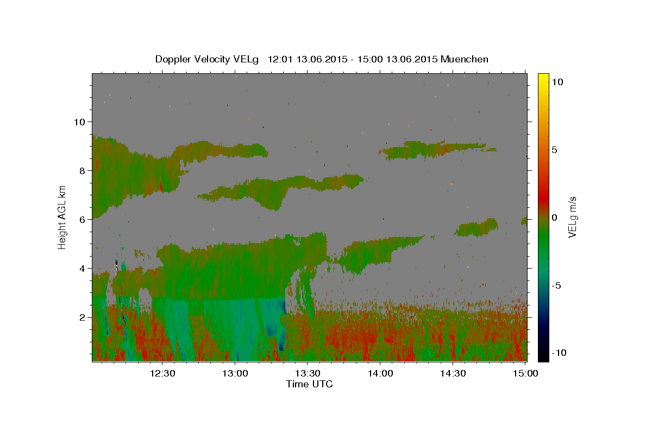Click the plot title 'Doppler Velocity VELg'
Image resolution: width=652 pixels, height=434 pixels.
207,59
